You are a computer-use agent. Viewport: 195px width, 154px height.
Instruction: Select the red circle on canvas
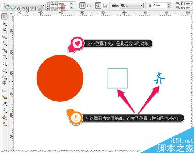pos(60,78)
